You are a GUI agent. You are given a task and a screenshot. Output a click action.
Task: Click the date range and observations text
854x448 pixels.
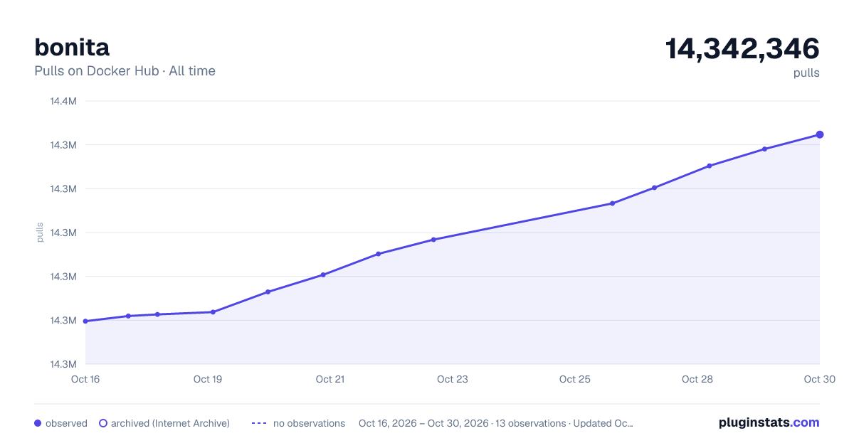[x=496, y=423]
